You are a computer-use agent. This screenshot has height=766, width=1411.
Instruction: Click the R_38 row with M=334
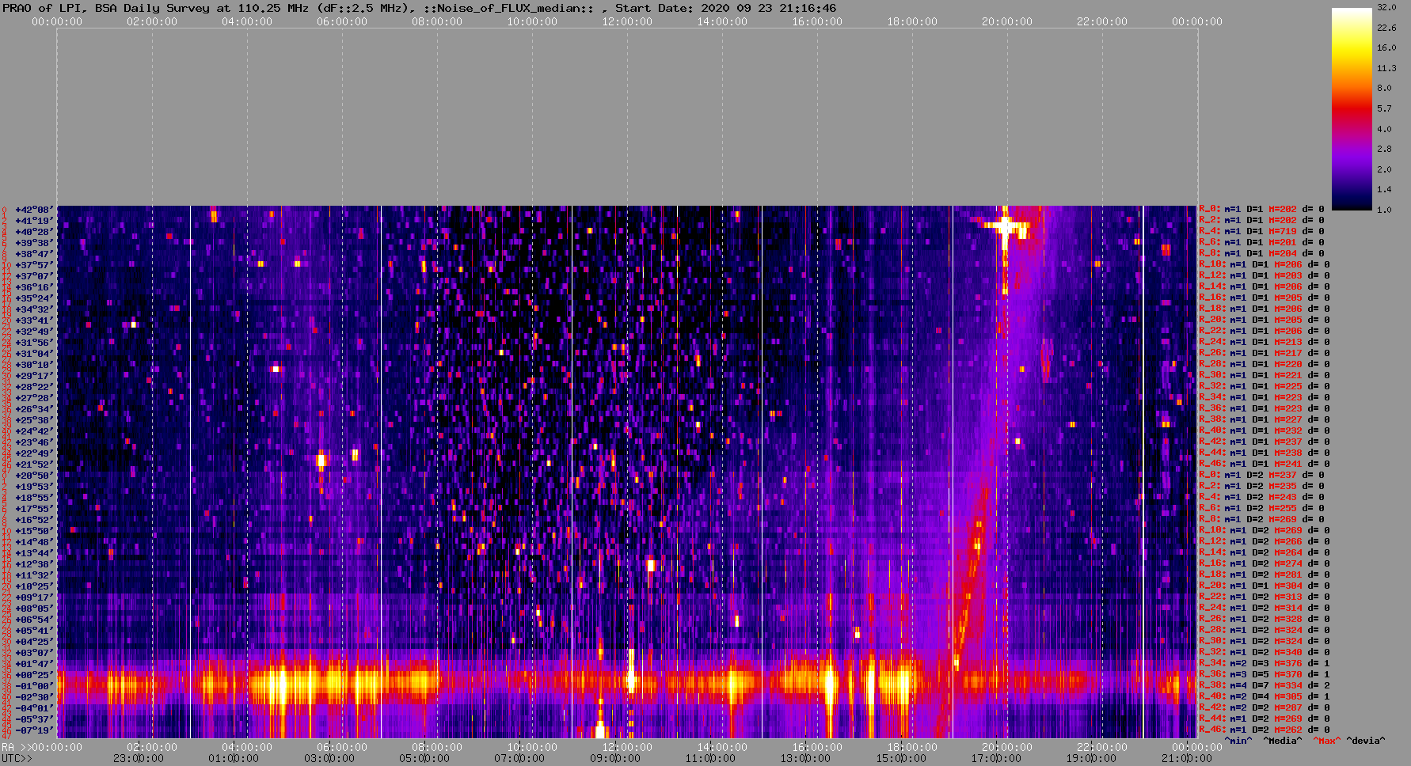pos(1265,686)
